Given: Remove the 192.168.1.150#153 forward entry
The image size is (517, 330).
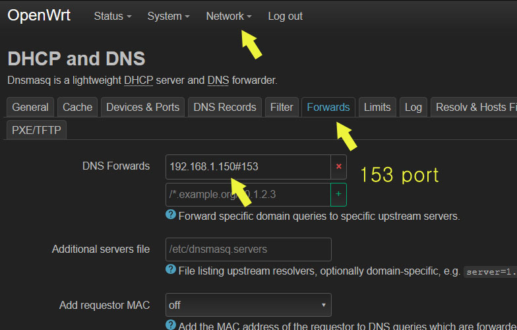Looking at the screenshot, I should coord(339,166).
